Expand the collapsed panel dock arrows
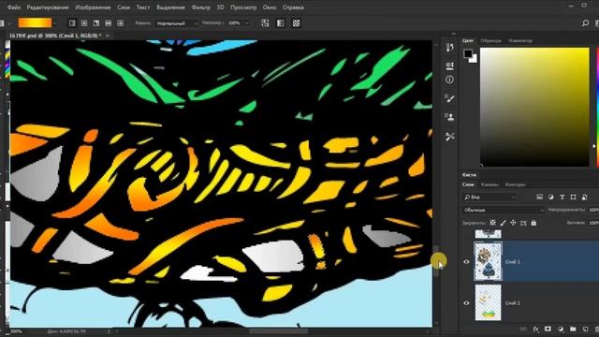Image resolution: width=599 pixels, height=337 pixels. coord(453,34)
